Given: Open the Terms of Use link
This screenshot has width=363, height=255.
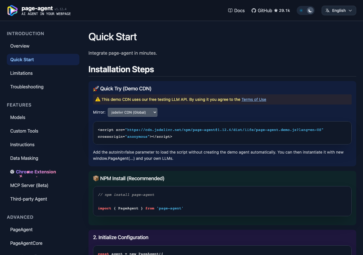Looking at the screenshot, I should [254, 99].
